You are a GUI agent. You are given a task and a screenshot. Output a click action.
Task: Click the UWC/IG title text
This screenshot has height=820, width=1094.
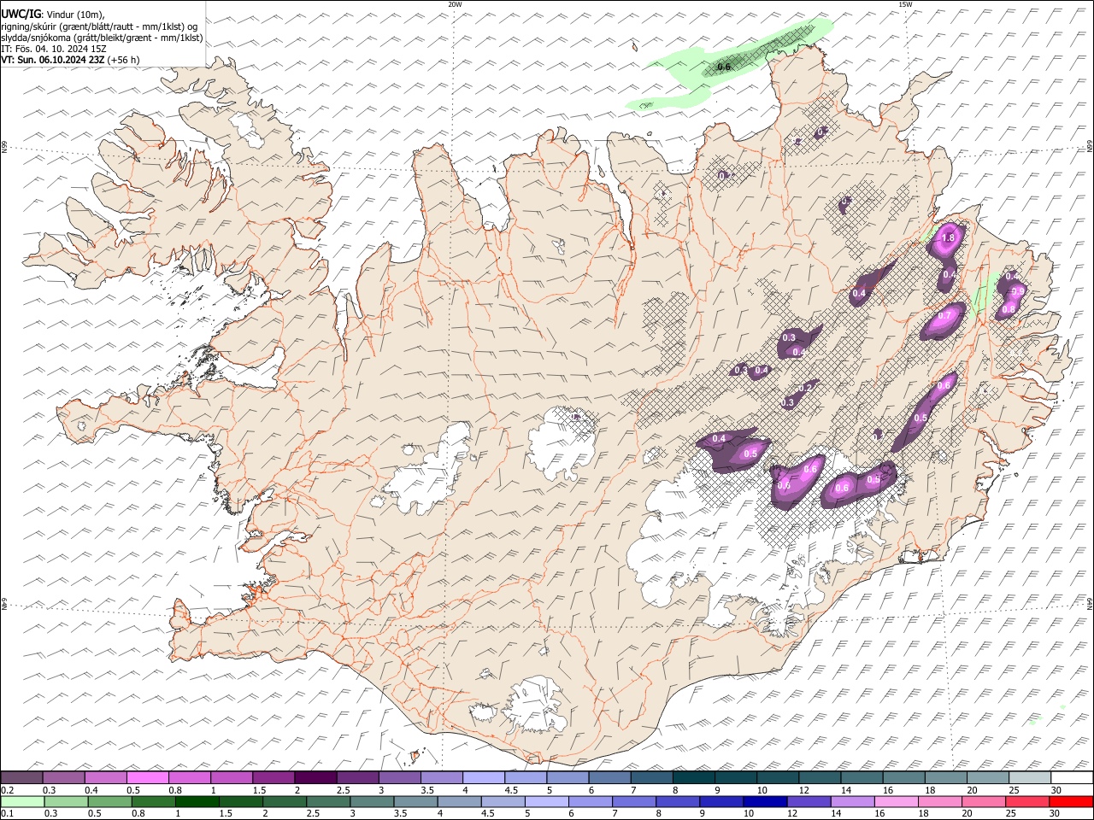[21, 15]
